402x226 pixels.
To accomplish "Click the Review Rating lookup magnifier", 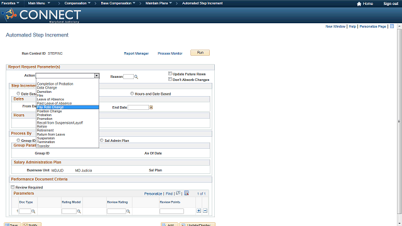I will click(128, 212).
